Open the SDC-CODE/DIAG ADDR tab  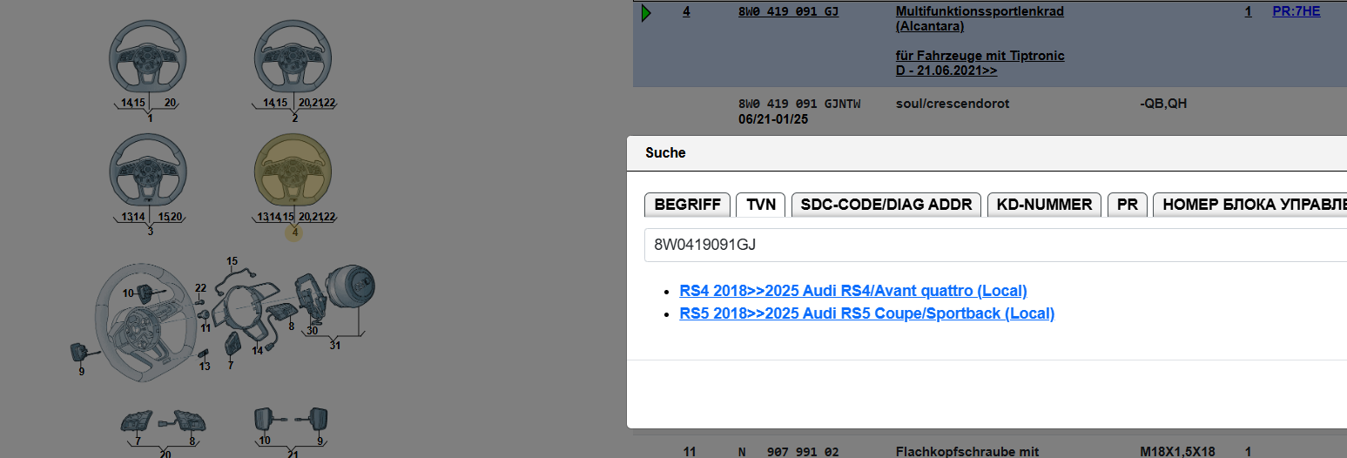coord(886,205)
